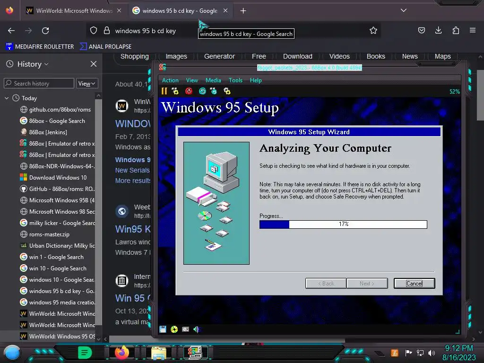
Task: Open the View dropdown in history sidebar
Action: click(x=87, y=83)
